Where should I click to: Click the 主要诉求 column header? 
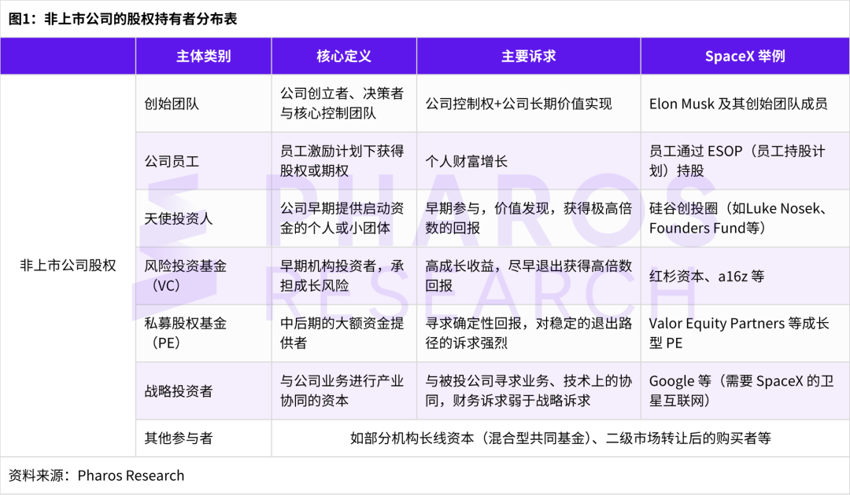tap(527, 56)
